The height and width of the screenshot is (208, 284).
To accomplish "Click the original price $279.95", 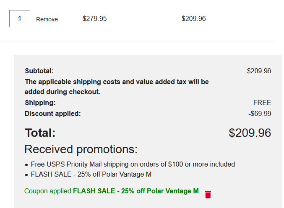I will 94,18.
